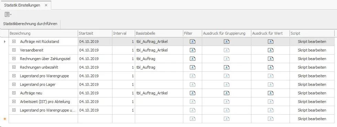Open Filter editor for Aufträge mit Rückstand
The width and height of the screenshot is (337, 127).
(193, 42)
